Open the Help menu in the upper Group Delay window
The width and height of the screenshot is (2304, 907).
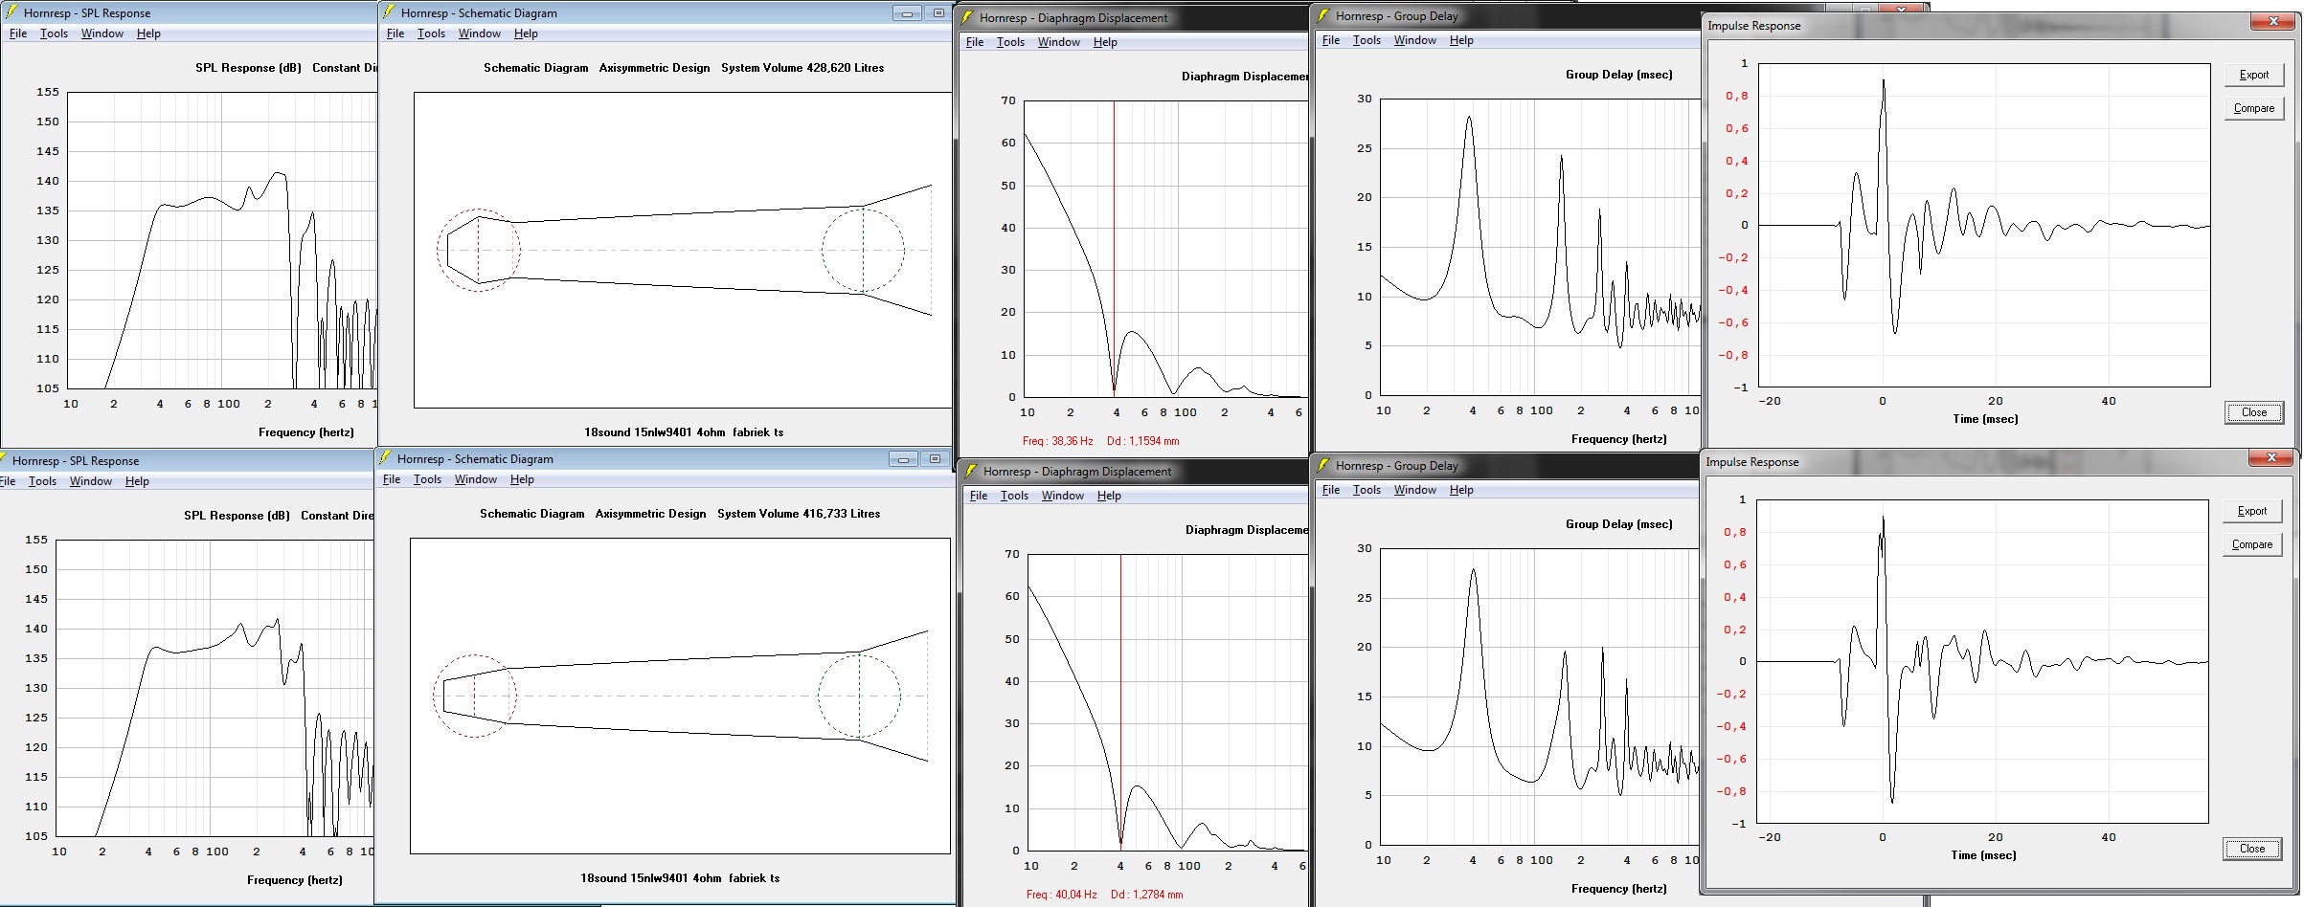click(x=1460, y=40)
